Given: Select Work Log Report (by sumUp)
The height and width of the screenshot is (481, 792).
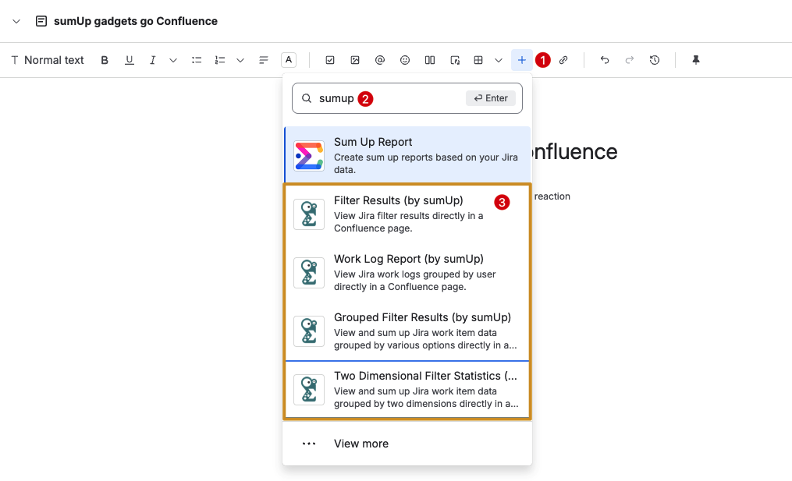Looking at the screenshot, I should [x=407, y=273].
